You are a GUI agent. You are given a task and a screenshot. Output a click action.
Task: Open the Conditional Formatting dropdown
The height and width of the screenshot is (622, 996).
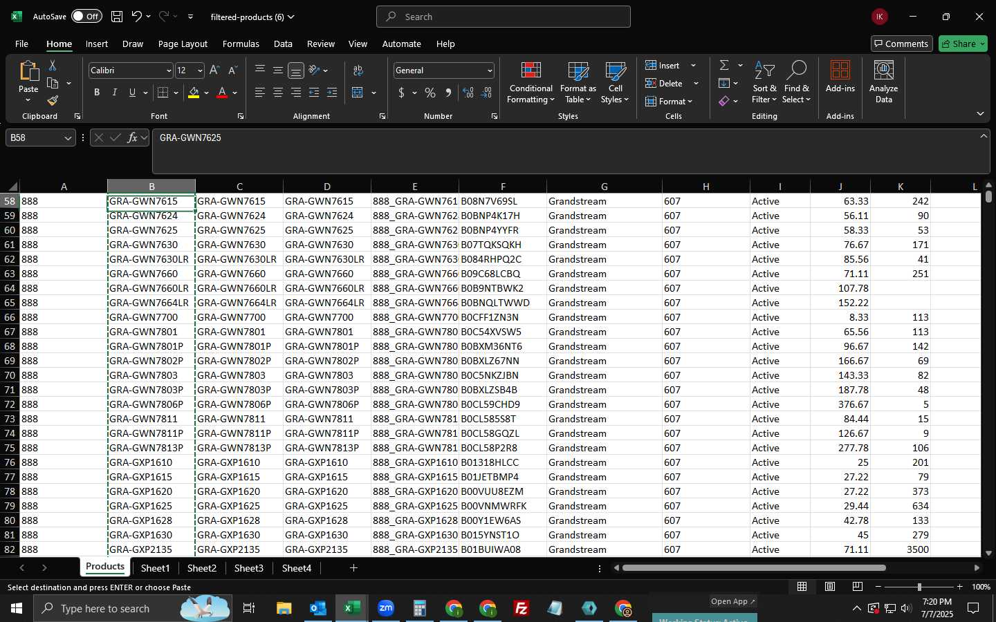point(531,82)
